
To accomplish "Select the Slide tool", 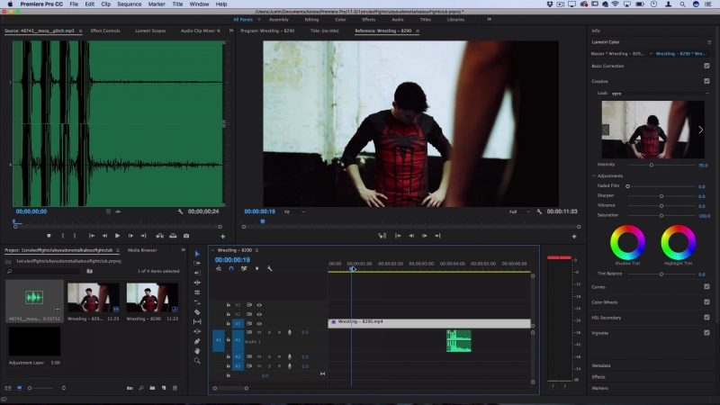I will tap(197, 331).
